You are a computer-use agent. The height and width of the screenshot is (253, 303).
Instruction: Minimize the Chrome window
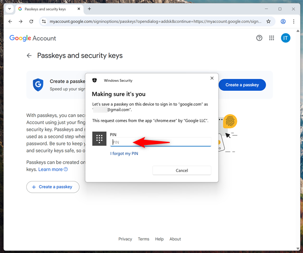click(266, 9)
